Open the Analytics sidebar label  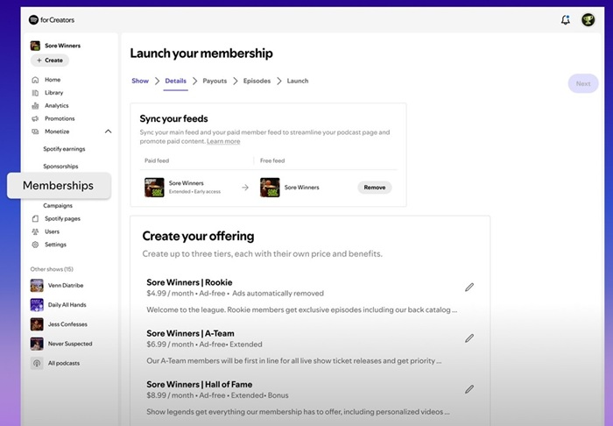coord(57,105)
